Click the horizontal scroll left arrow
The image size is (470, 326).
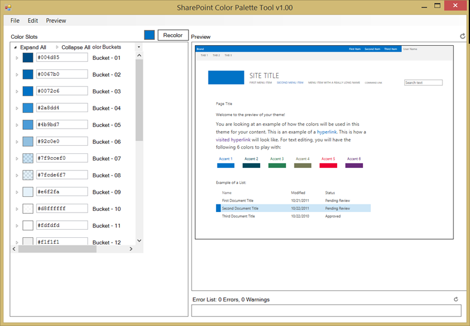click(14, 249)
